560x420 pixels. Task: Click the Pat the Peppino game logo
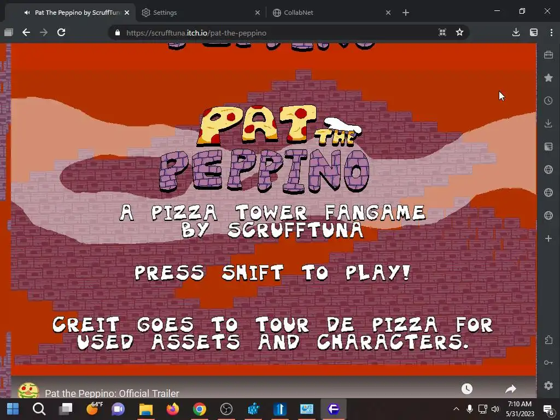point(264,149)
